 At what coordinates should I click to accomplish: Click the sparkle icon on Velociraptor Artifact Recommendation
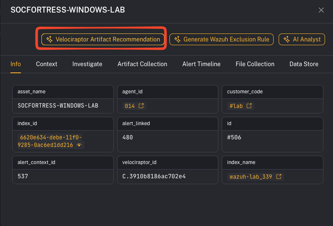coord(49,39)
